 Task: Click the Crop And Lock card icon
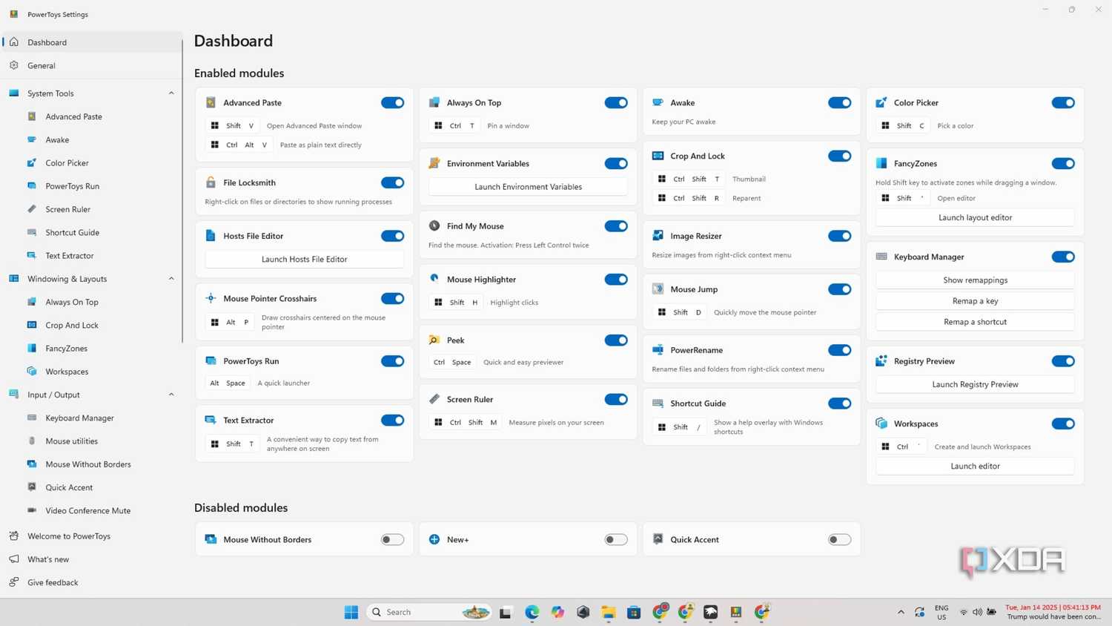tap(658, 156)
